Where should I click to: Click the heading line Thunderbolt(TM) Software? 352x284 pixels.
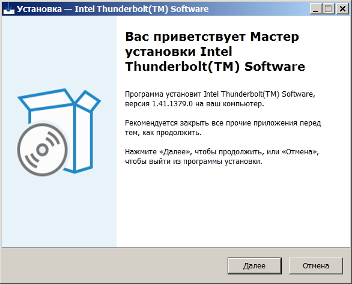(x=215, y=67)
